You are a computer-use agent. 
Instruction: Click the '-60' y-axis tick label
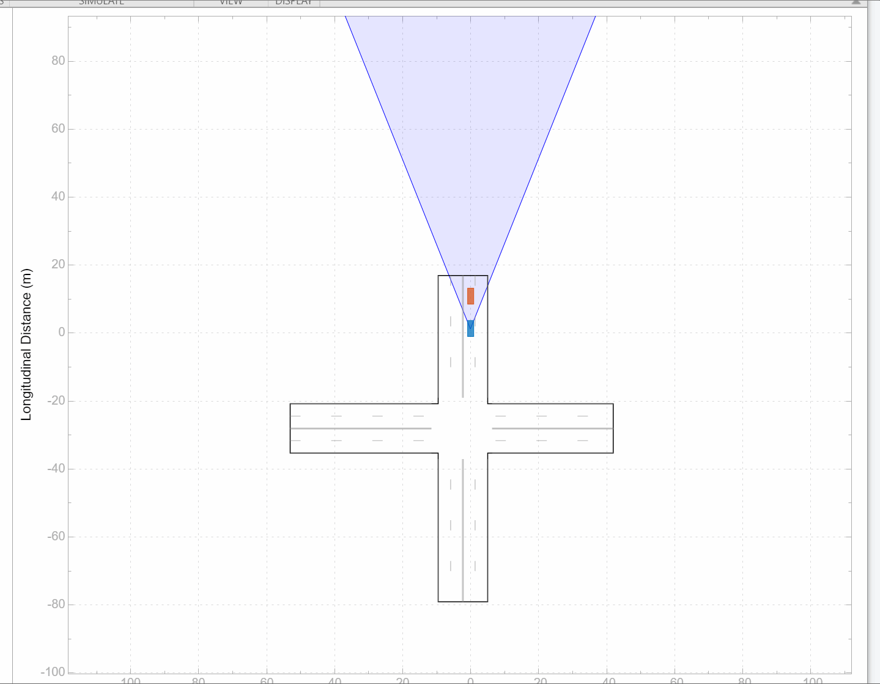(x=56, y=537)
